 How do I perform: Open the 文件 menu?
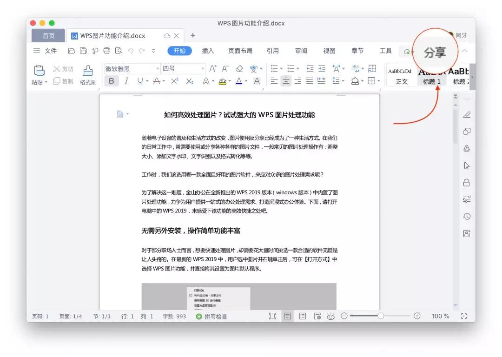point(50,51)
